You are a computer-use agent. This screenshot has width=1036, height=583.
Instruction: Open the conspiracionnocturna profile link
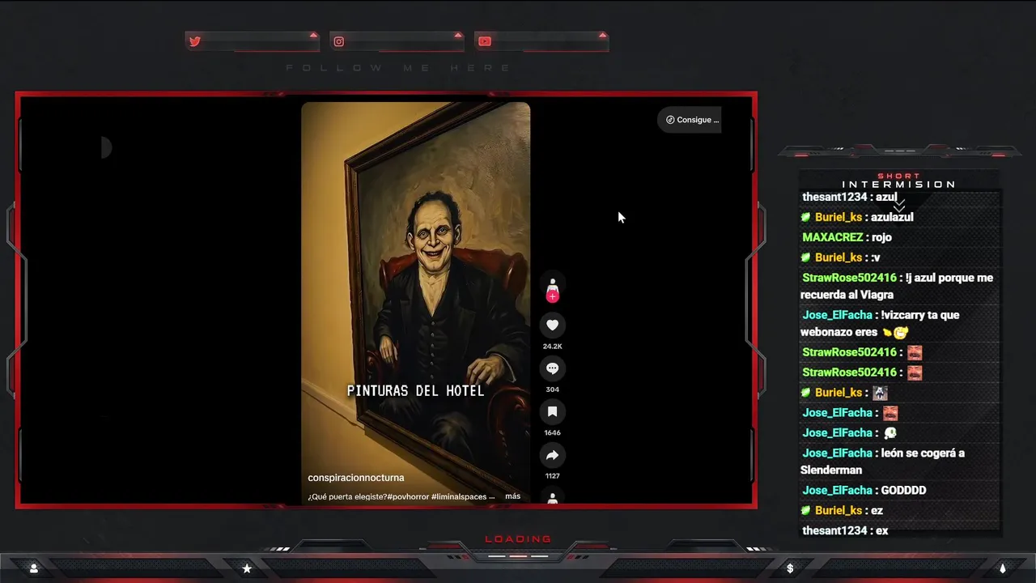click(x=356, y=478)
